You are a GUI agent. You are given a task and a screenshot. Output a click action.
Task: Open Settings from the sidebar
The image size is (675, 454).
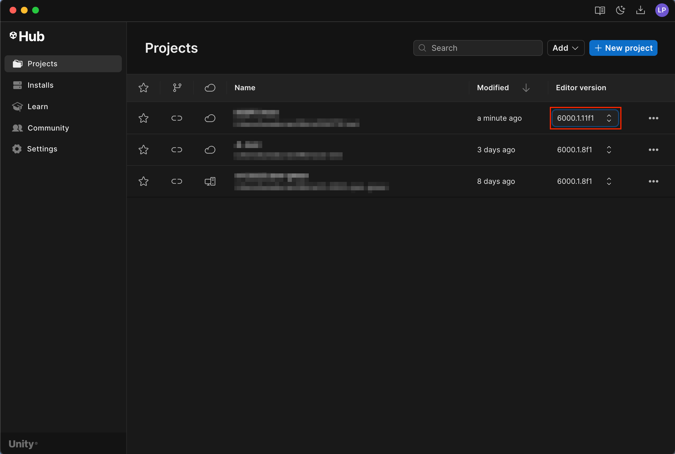(x=42, y=149)
